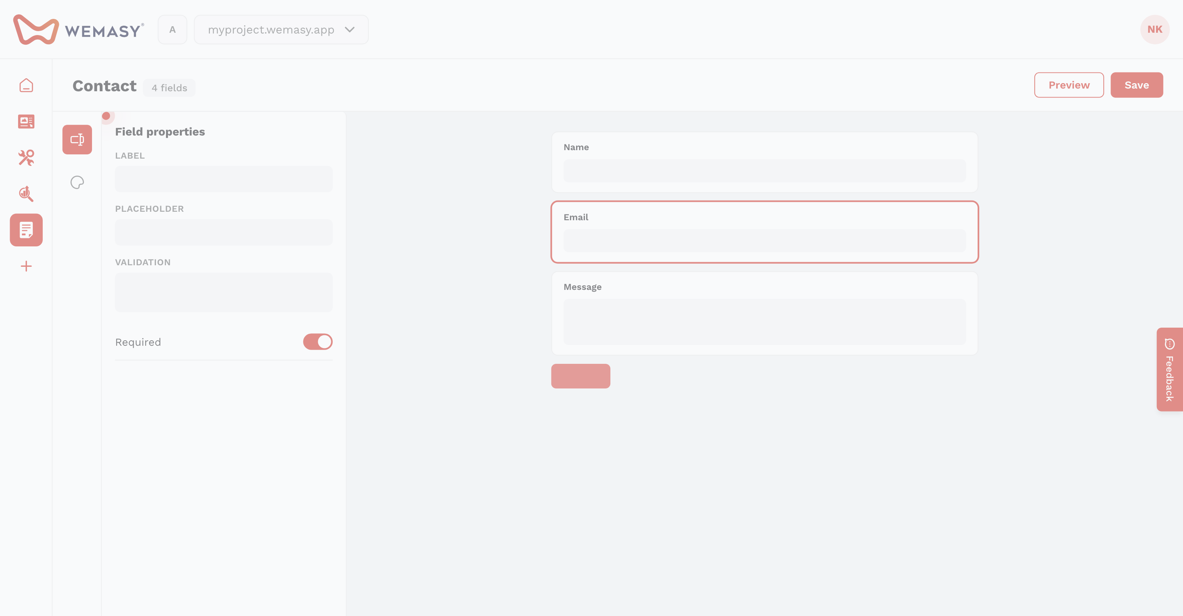Click the form submit button
Screen dimensions: 1183x616
580,377
